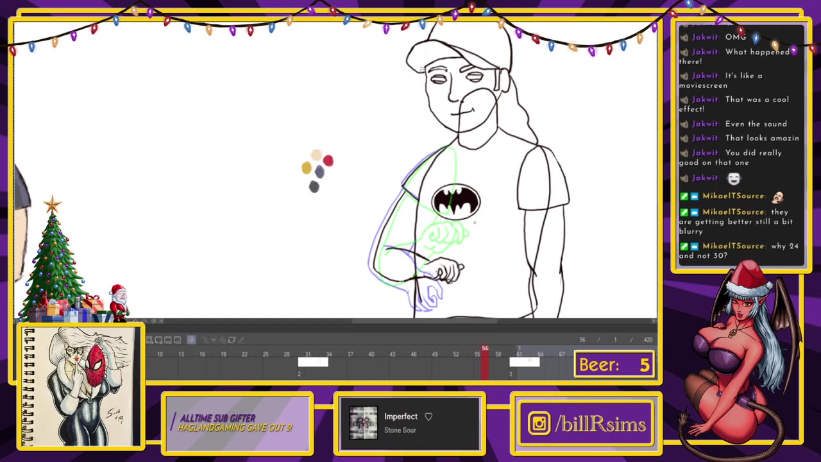Viewport: 821px width, 462px height.
Task: Click the /billRsims Instagram handle
Action: coord(600,424)
